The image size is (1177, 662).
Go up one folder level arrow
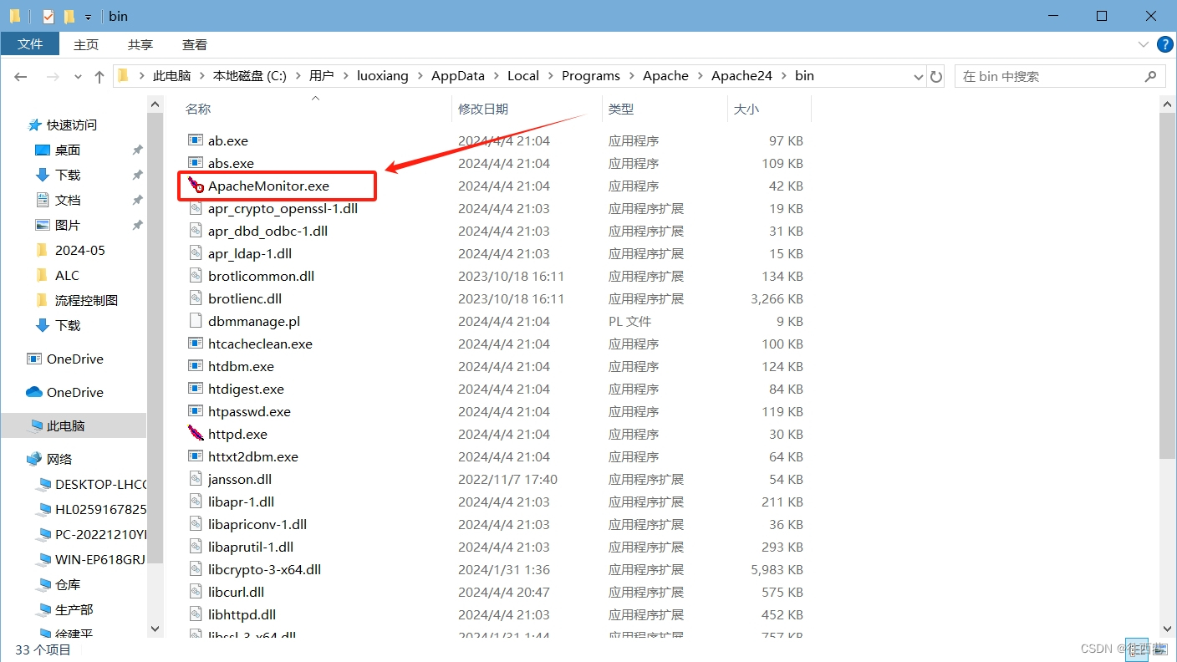99,76
